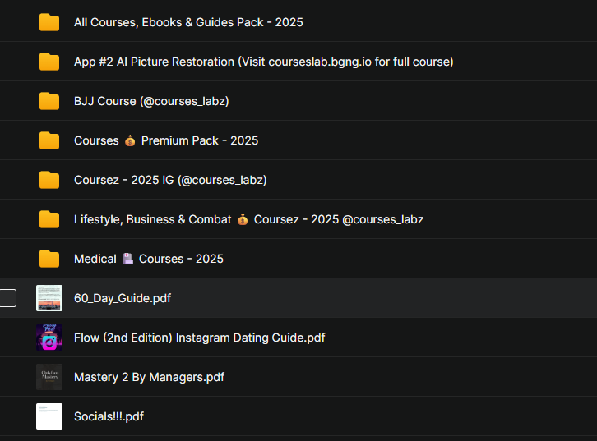The width and height of the screenshot is (597, 441).
Task: Click the Courses Premium Pack folder icon
Action: coord(49,140)
